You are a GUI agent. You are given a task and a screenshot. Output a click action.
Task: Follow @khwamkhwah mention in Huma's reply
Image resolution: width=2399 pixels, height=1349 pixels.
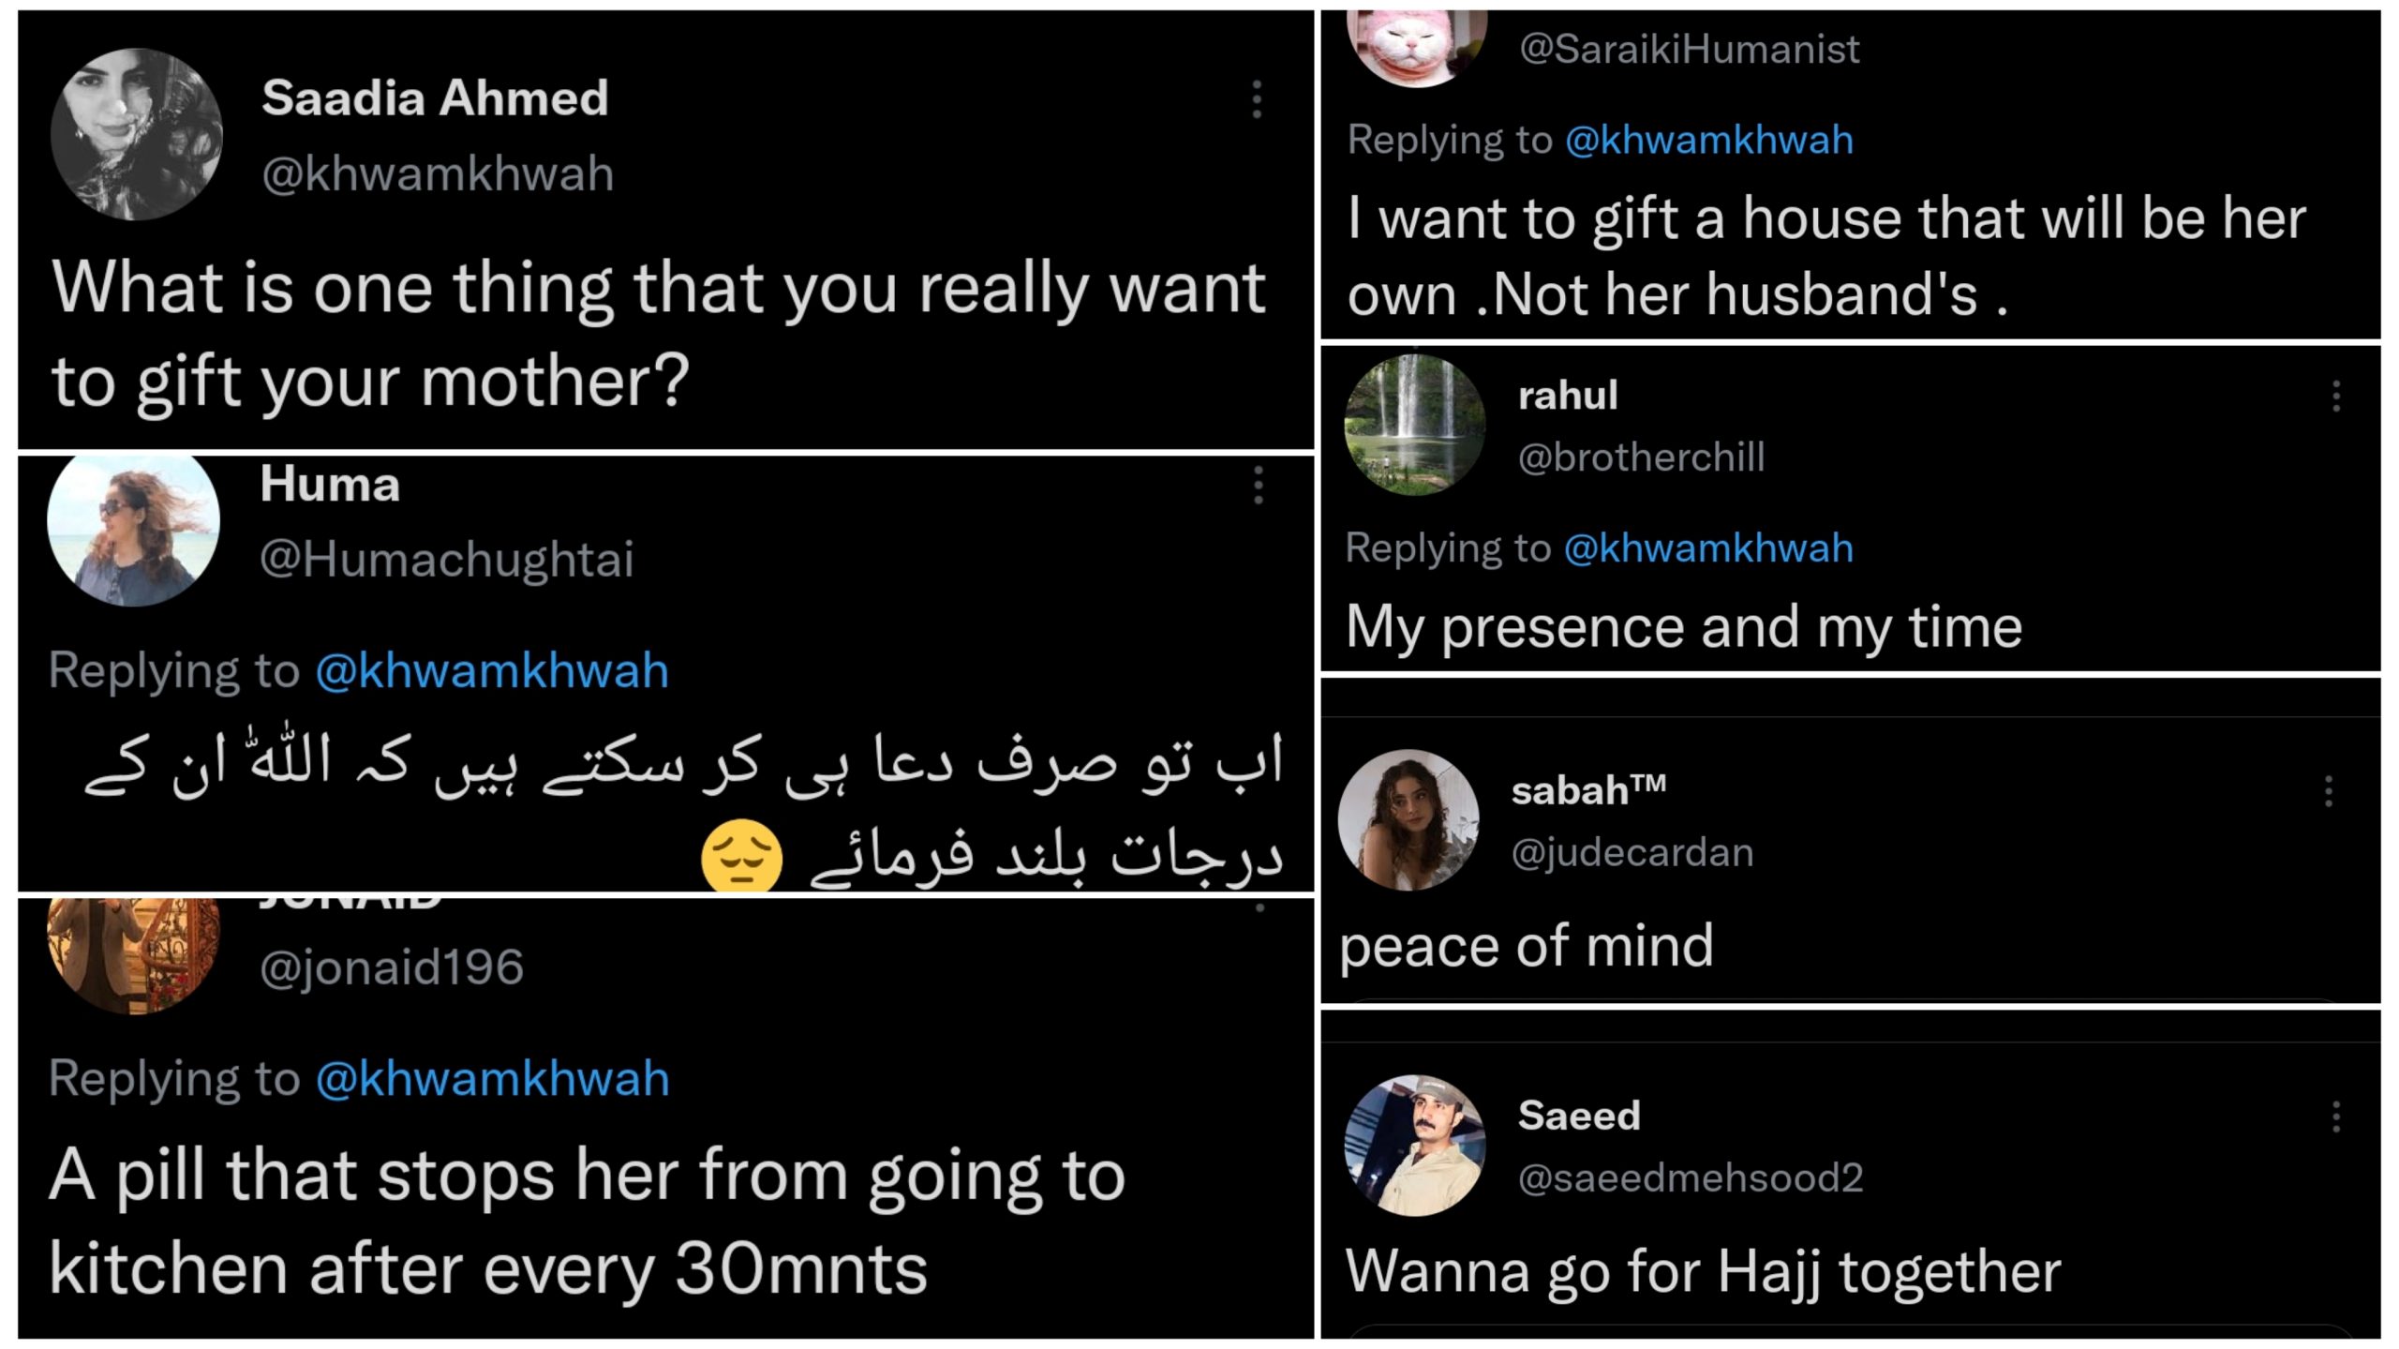pos(492,671)
